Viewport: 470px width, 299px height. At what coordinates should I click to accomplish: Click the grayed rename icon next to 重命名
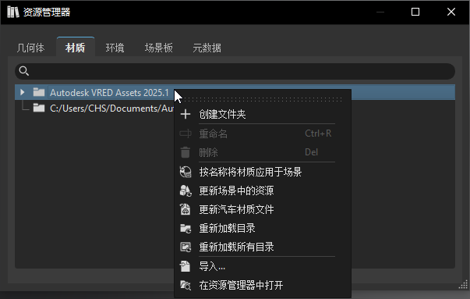(186, 133)
